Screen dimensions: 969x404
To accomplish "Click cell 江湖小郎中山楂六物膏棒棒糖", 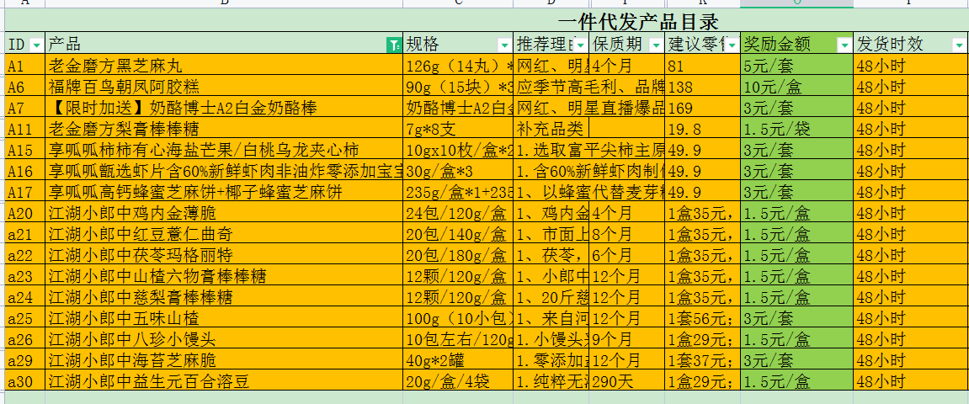I will pos(224,276).
